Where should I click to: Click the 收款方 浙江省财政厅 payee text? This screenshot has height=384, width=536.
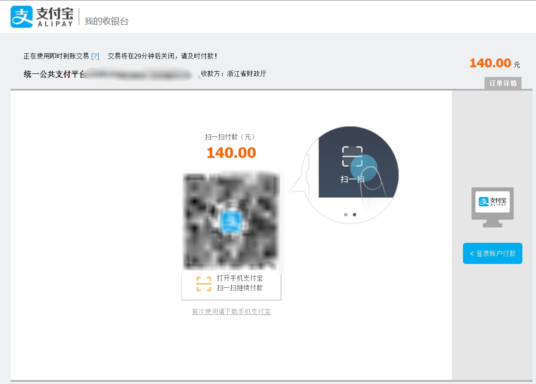(x=233, y=74)
